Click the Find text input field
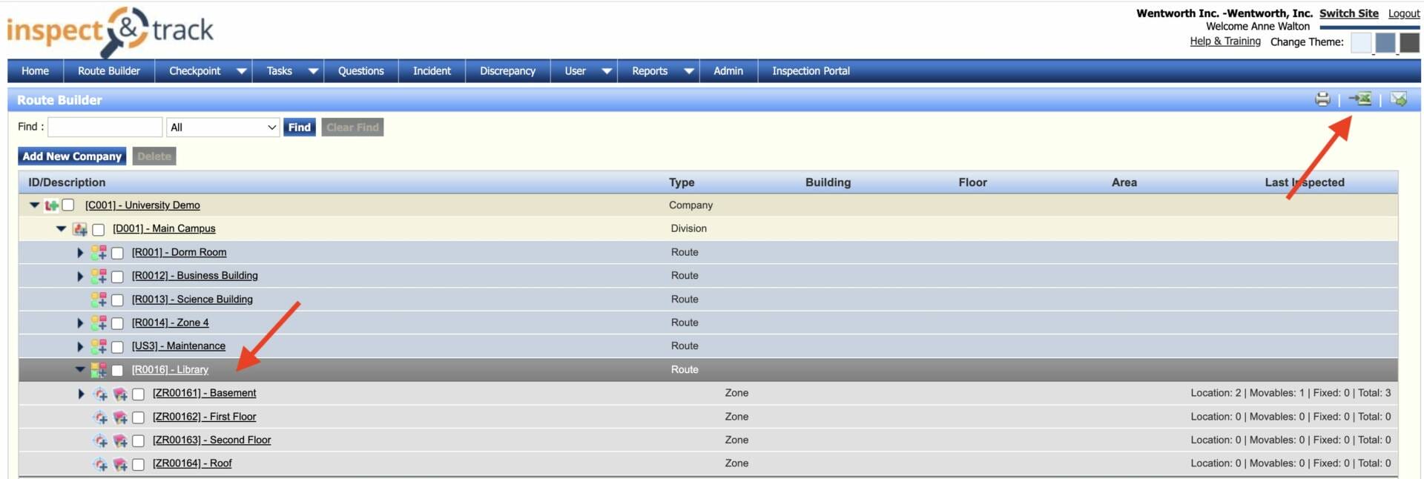Viewport: 1424px width, 479px height. (105, 128)
